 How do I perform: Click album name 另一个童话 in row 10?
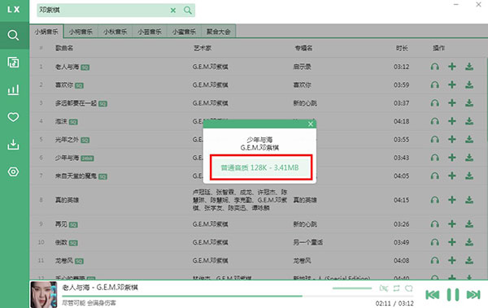click(307, 242)
